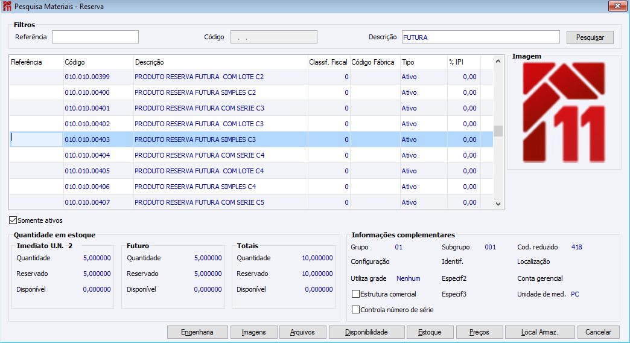Select row with code 010.010.00405

click(x=87, y=171)
